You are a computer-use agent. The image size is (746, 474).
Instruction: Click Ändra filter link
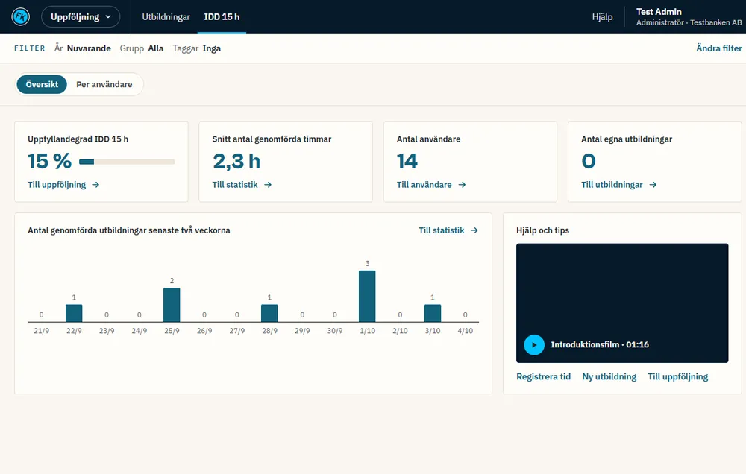[719, 48]
